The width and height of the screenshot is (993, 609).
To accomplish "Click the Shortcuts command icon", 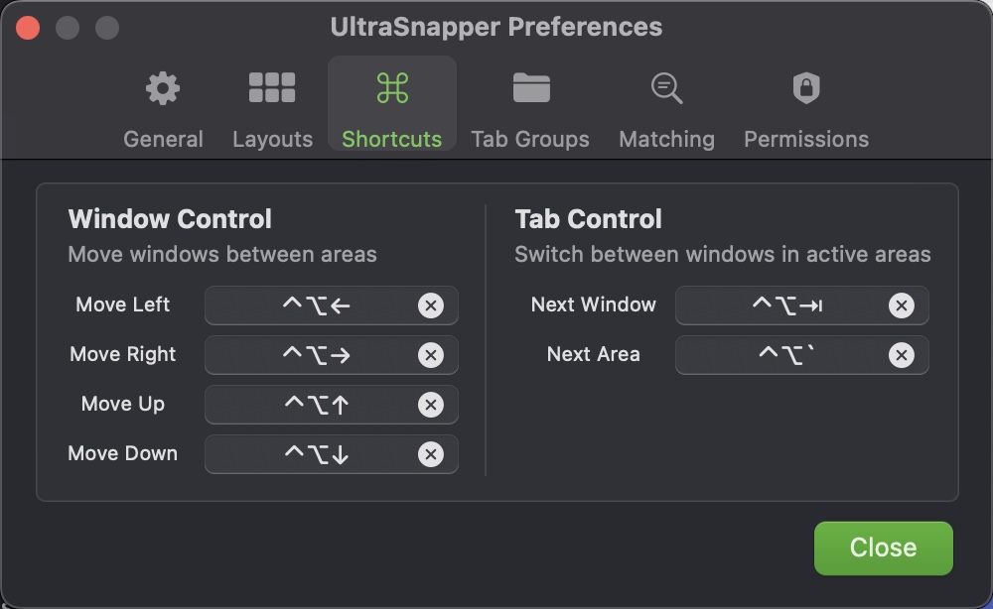I will pos(391,88).
